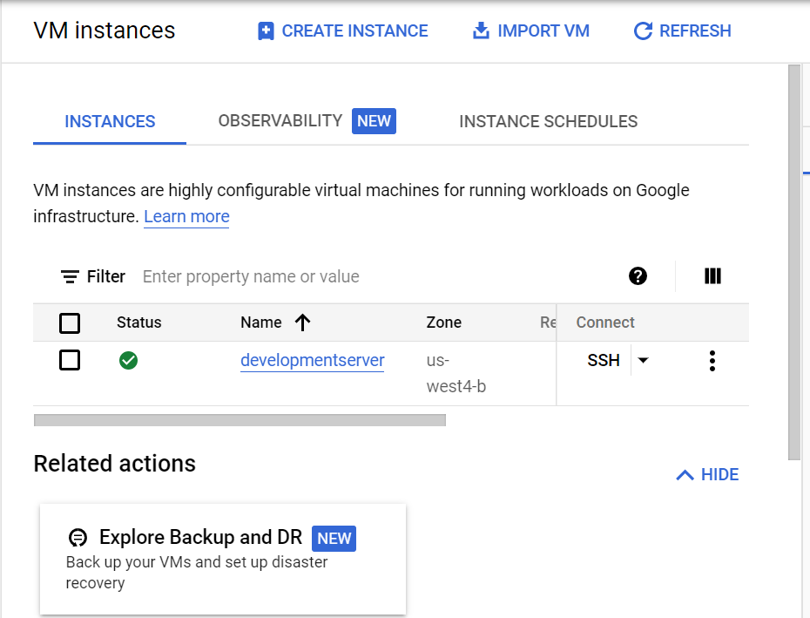The height and width of the screenshot is (618, 810).
Task: Connect via the SSH button
Action: [x=604, y=360]
